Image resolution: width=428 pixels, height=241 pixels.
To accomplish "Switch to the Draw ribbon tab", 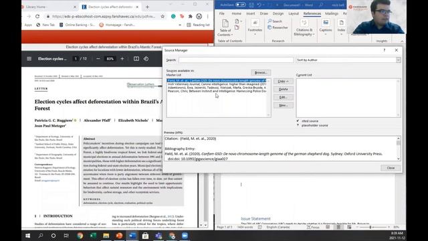I will pyautogui.click(x=263, y=13).
